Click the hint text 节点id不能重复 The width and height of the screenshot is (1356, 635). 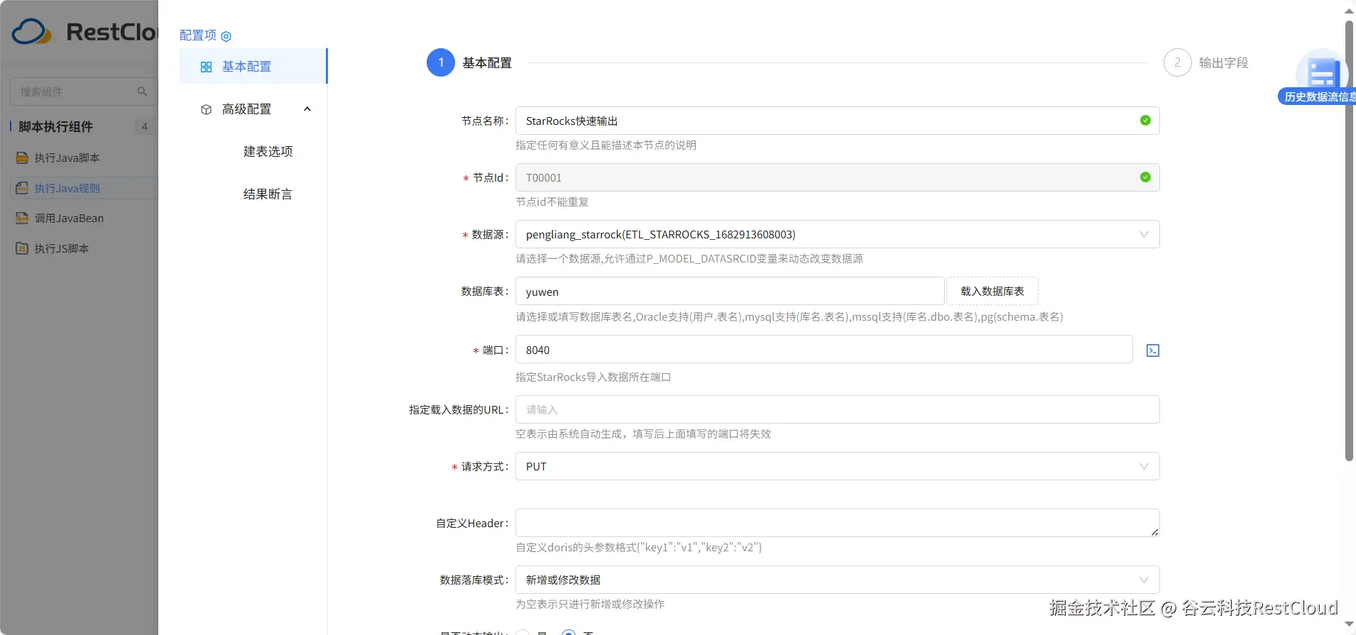(x=552, y=202)
